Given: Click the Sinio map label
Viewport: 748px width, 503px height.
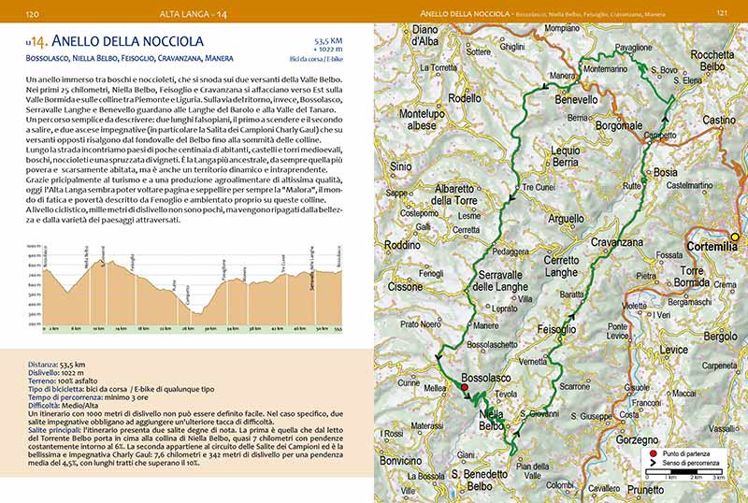Looking at the screenshot, I should tap(401, 166).
